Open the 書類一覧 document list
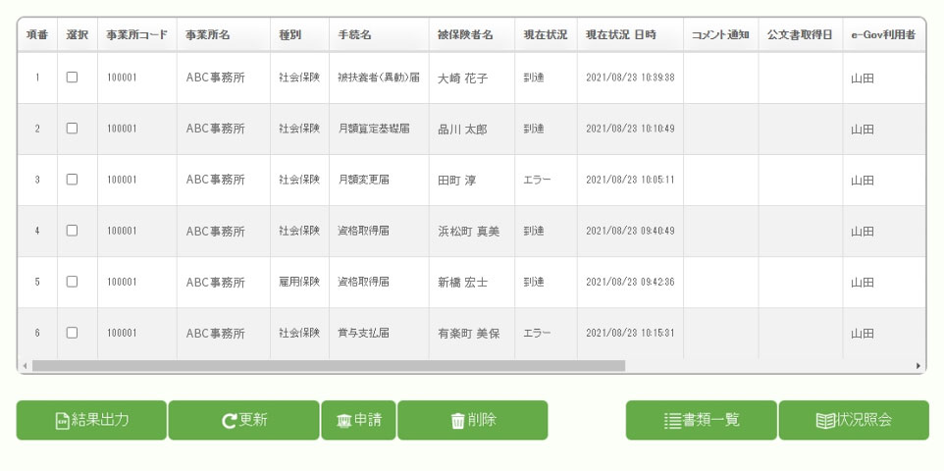This screenshot has width=944, height=471. point(702,420)
